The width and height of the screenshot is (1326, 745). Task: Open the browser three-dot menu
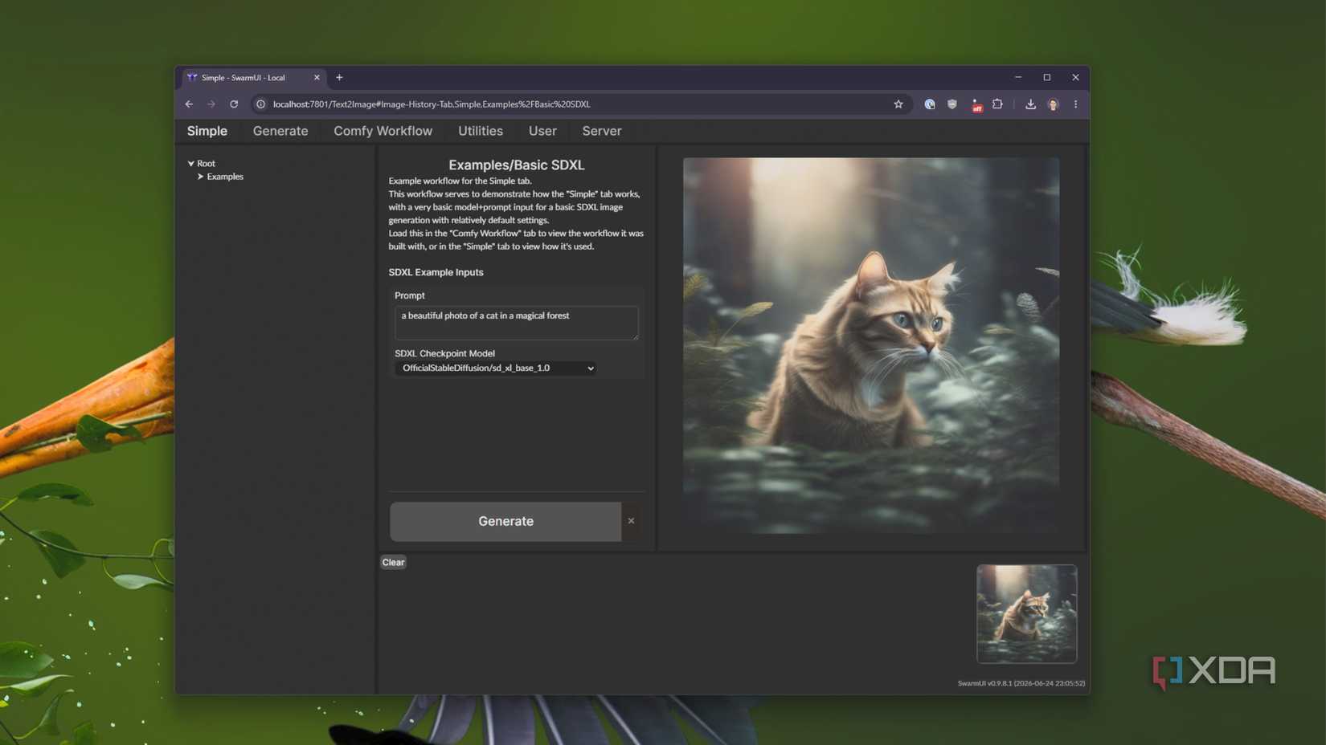(x=1075, y=104)
